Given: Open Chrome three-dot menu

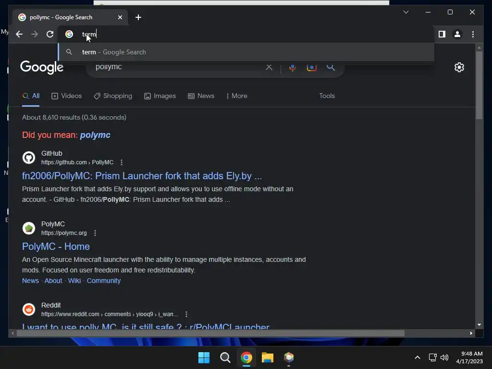Looking at the screenshot, I should coord(473,34).
